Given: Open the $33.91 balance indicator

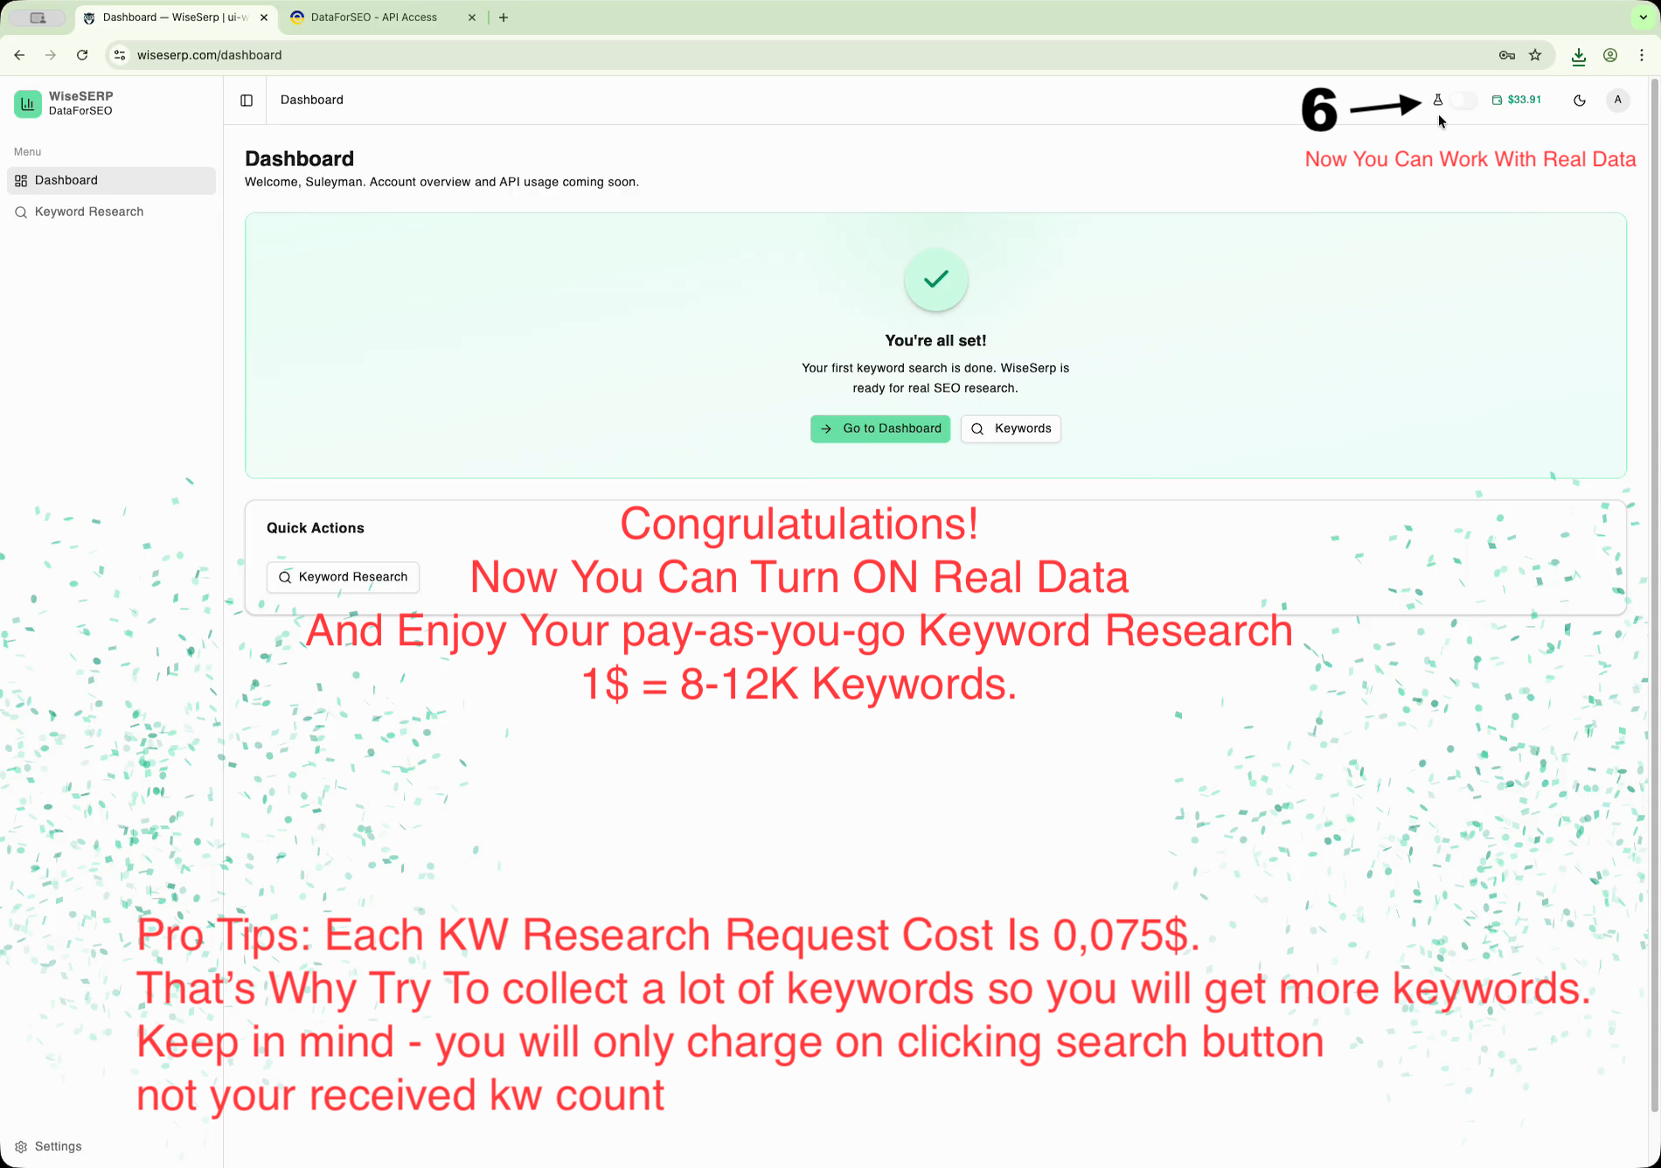Looking at the screenshot, I should pos(1517,100).
